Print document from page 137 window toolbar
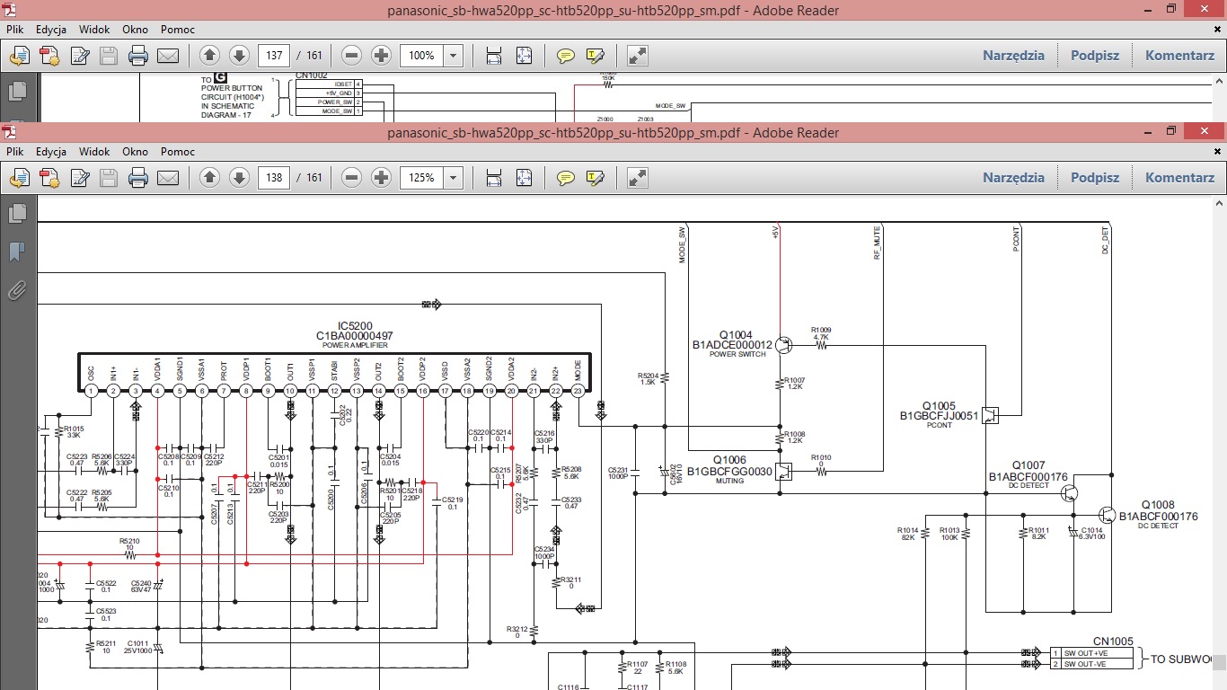Image resolution: width=1227 pixels, height=690 pixels. [x=138, y=56]
